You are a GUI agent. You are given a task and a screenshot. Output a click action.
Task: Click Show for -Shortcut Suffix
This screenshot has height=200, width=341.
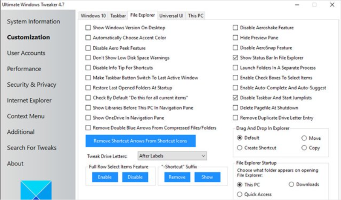207,177
